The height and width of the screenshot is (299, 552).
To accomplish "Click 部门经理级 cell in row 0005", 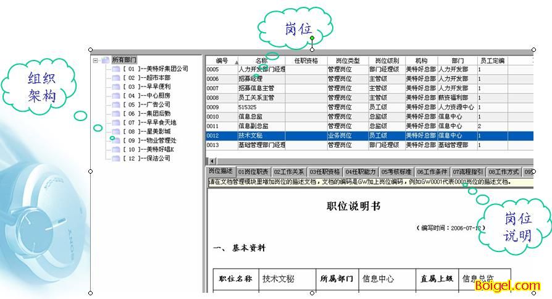I will tap(387, 69).
